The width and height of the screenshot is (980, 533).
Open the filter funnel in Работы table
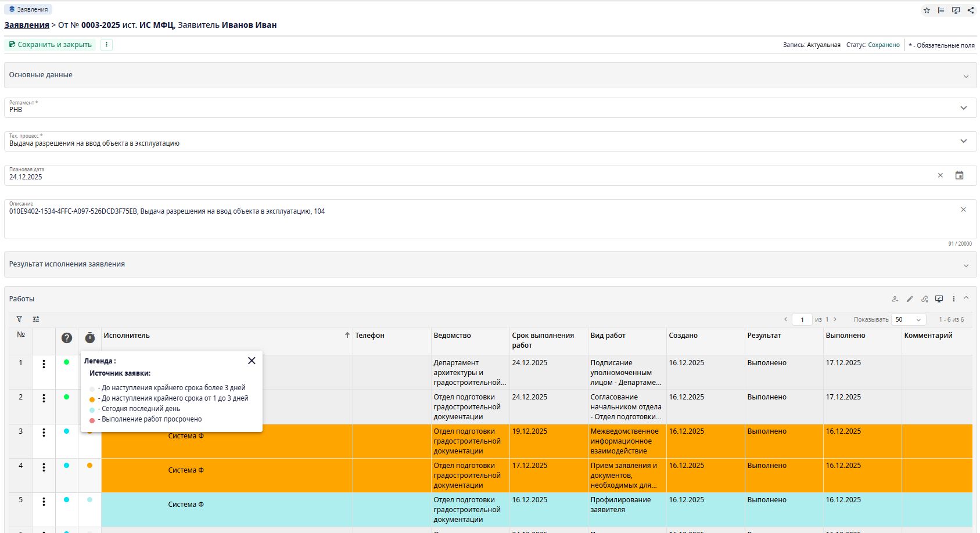pos(19,319)
